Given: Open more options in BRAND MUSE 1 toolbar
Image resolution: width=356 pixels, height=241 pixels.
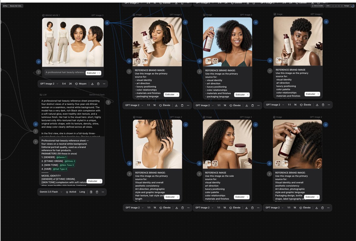Looking at the screenshot, I should 104,84.
